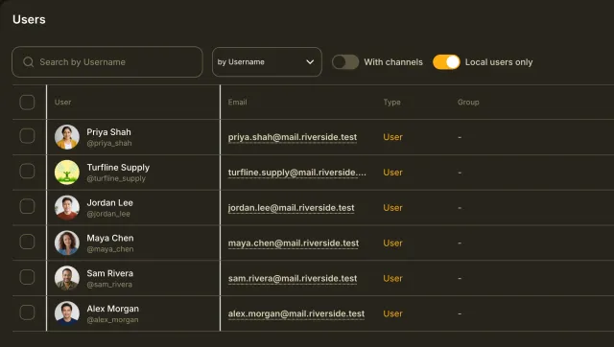
Task: Focus the Search by Username field
Action: [x=107, y=61]
